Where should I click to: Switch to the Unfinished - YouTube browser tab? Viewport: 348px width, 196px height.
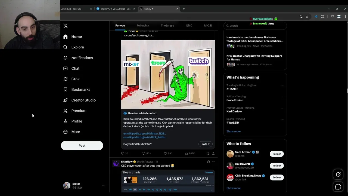[x=77, y=9]
